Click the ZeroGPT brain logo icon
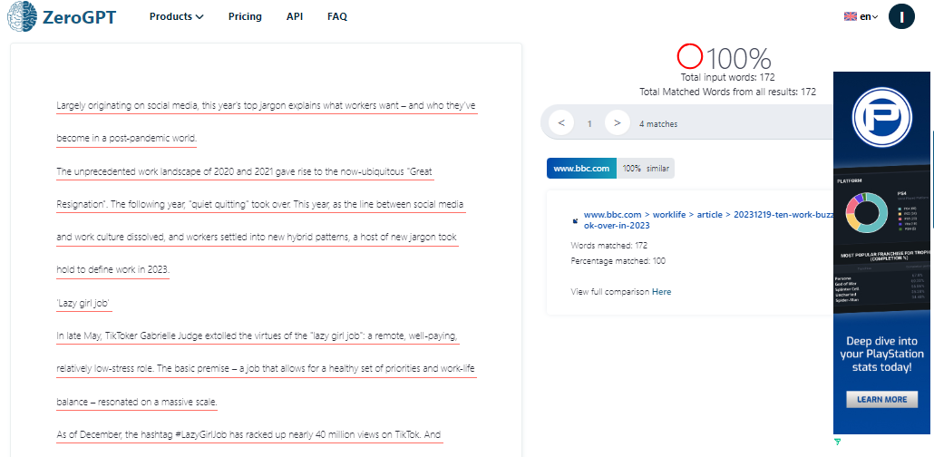The width and height of the screenshot is (934, 457). point(22,16)
